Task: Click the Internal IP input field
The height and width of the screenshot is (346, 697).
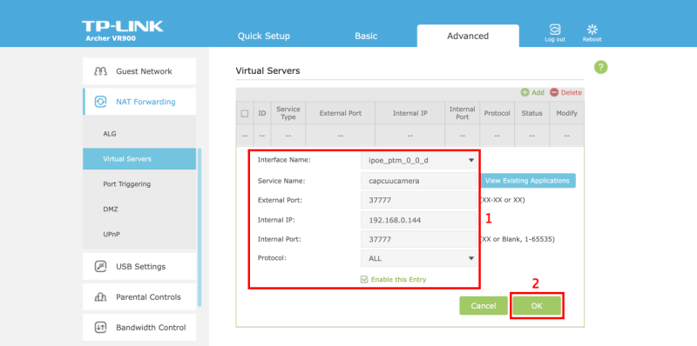Action: [x=419, y=220]
